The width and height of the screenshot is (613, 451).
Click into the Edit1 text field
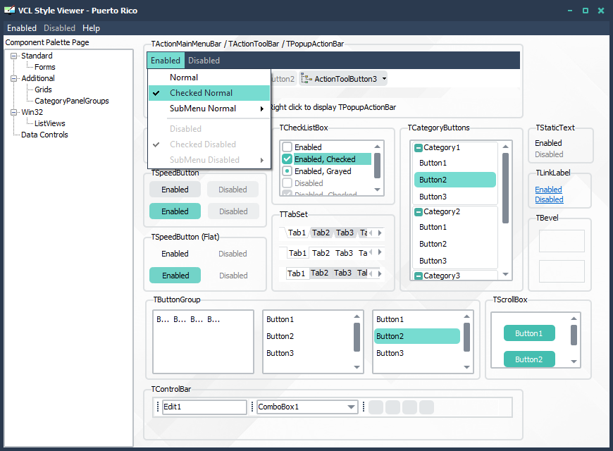(205, 407)
